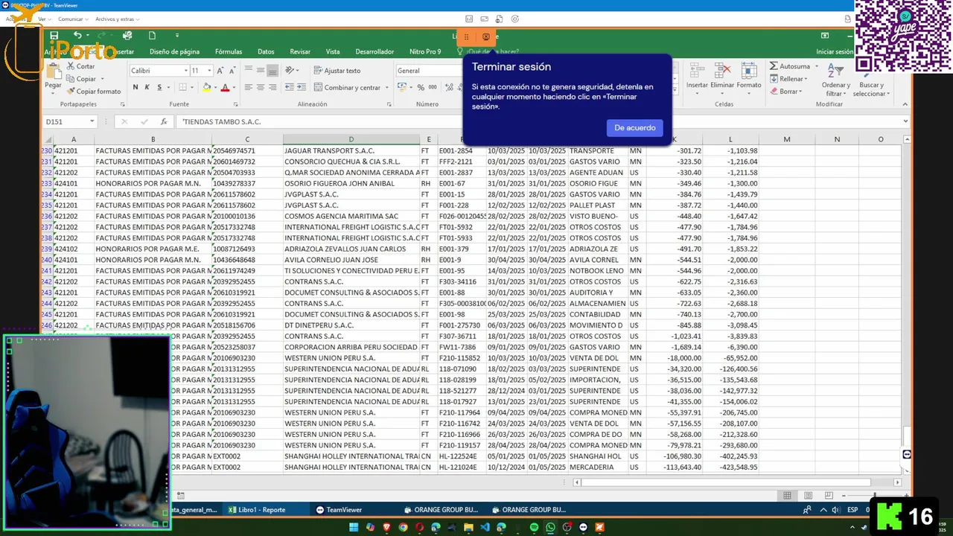Align cell text to the right
This screenshot has width=953, height=536.
coord(272,87)
